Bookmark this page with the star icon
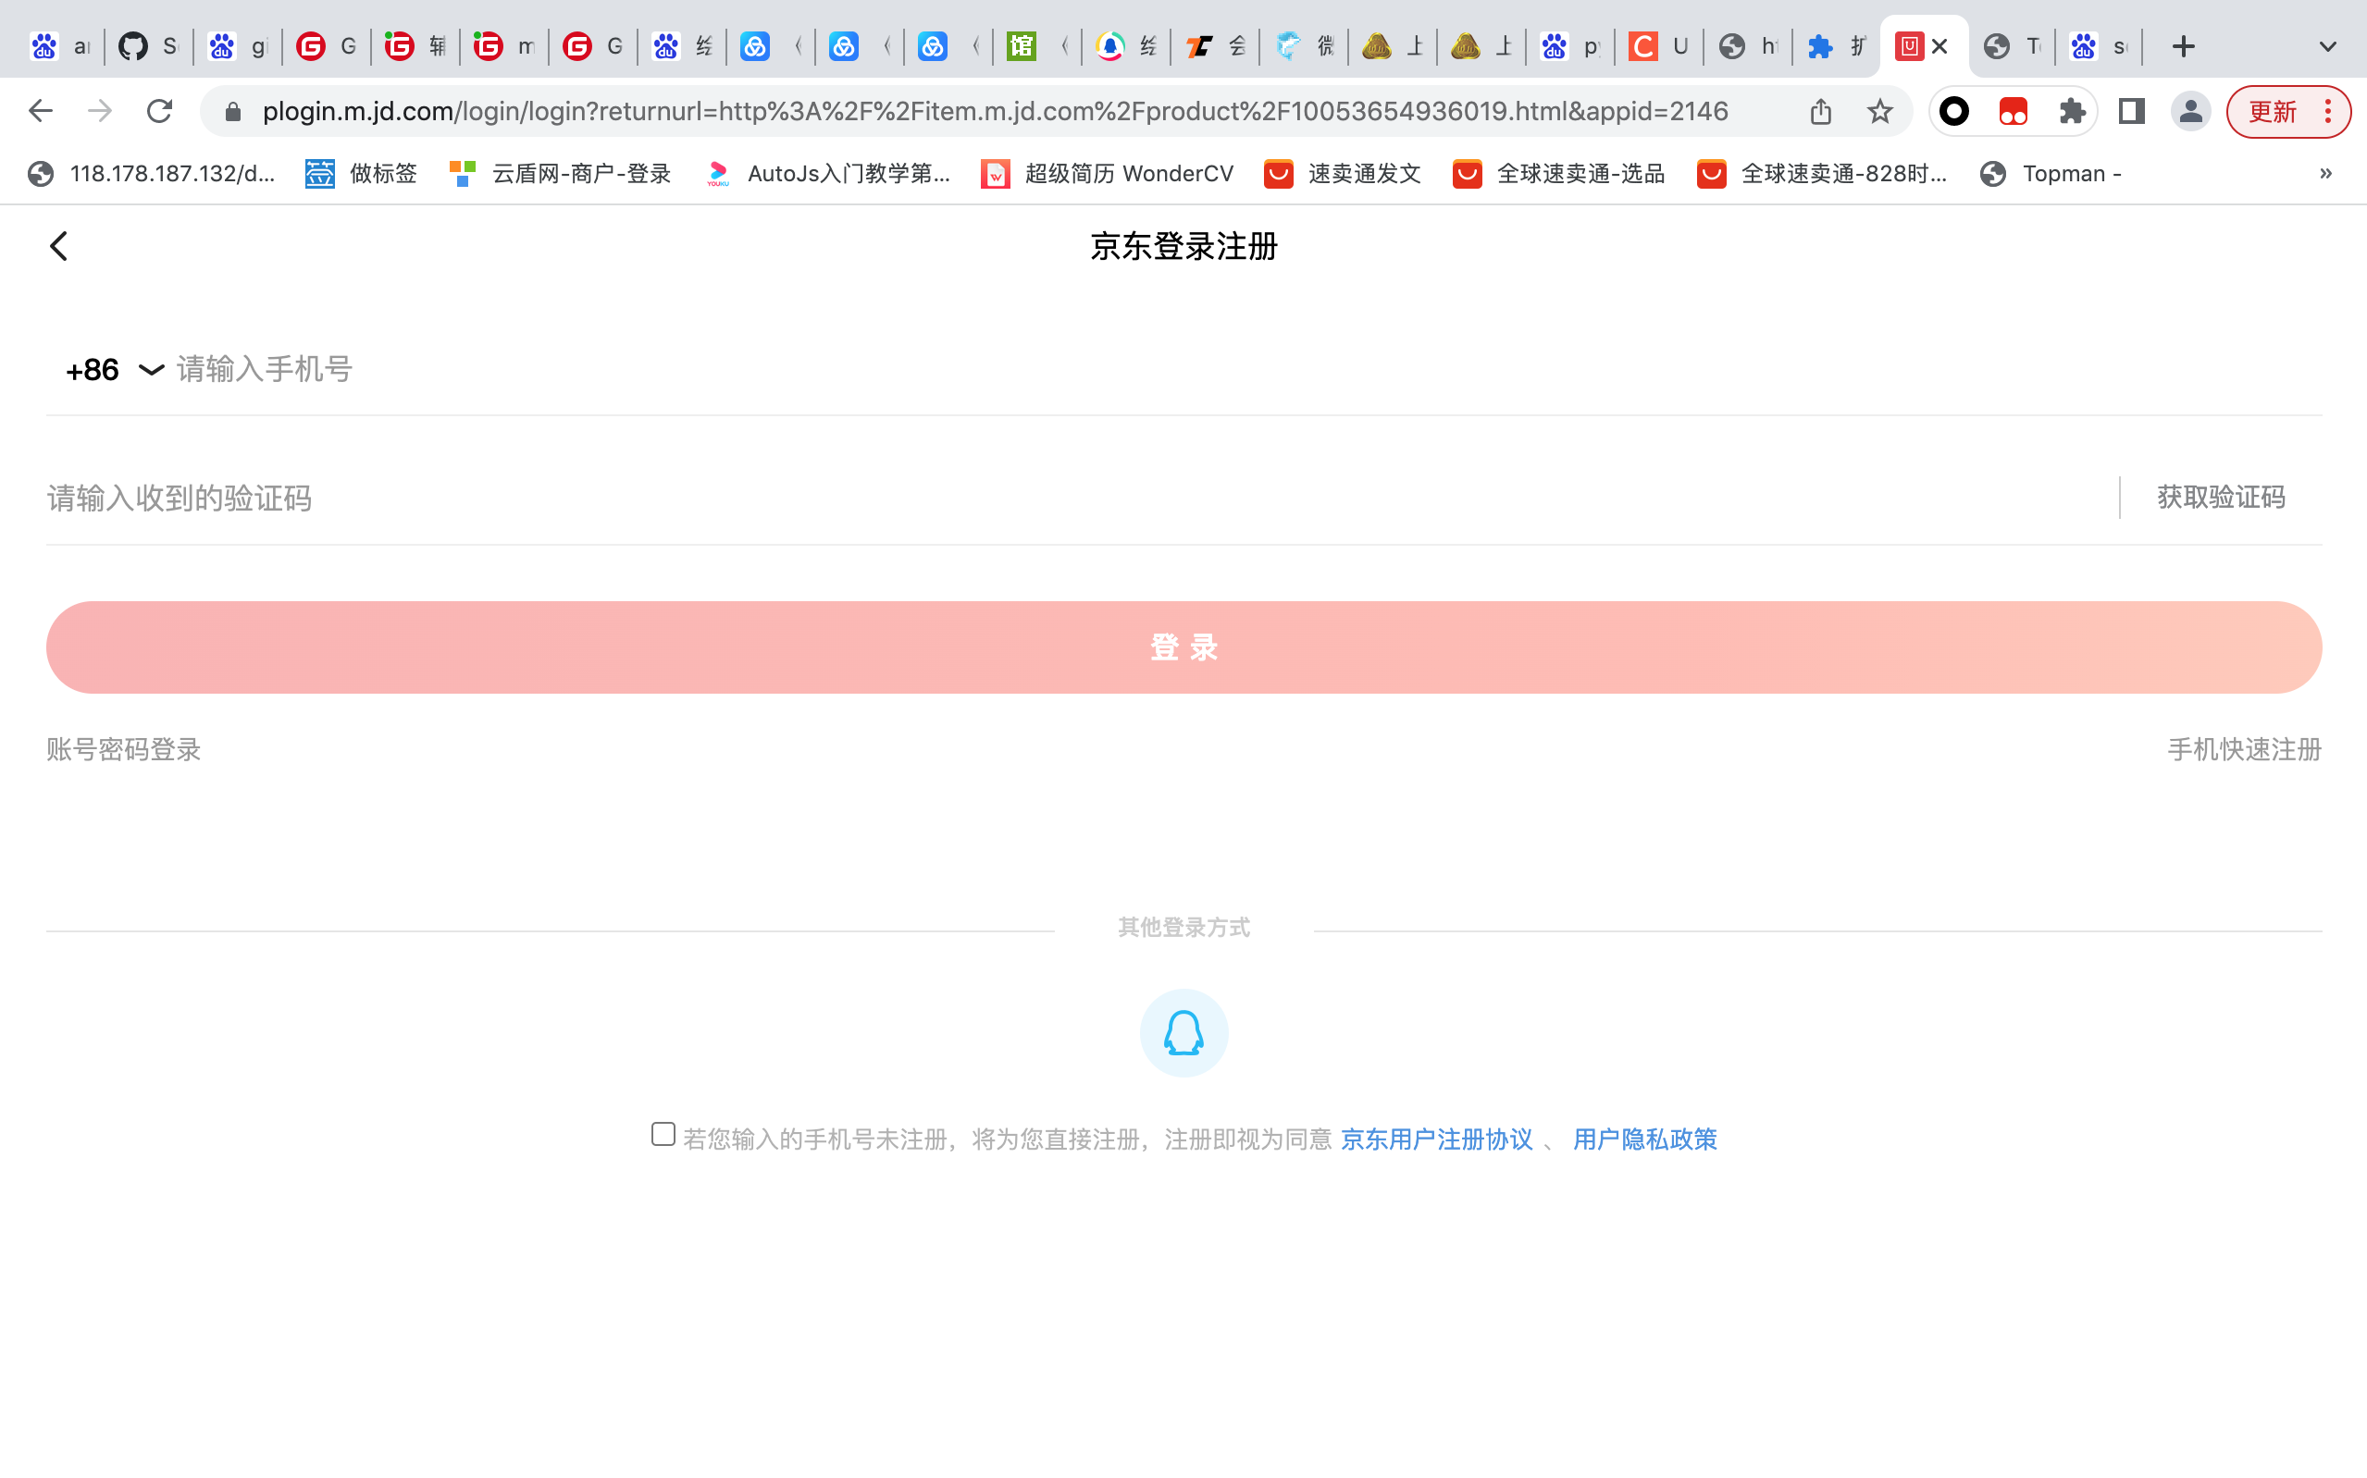The image size is (2367, 1478). 1879,111
